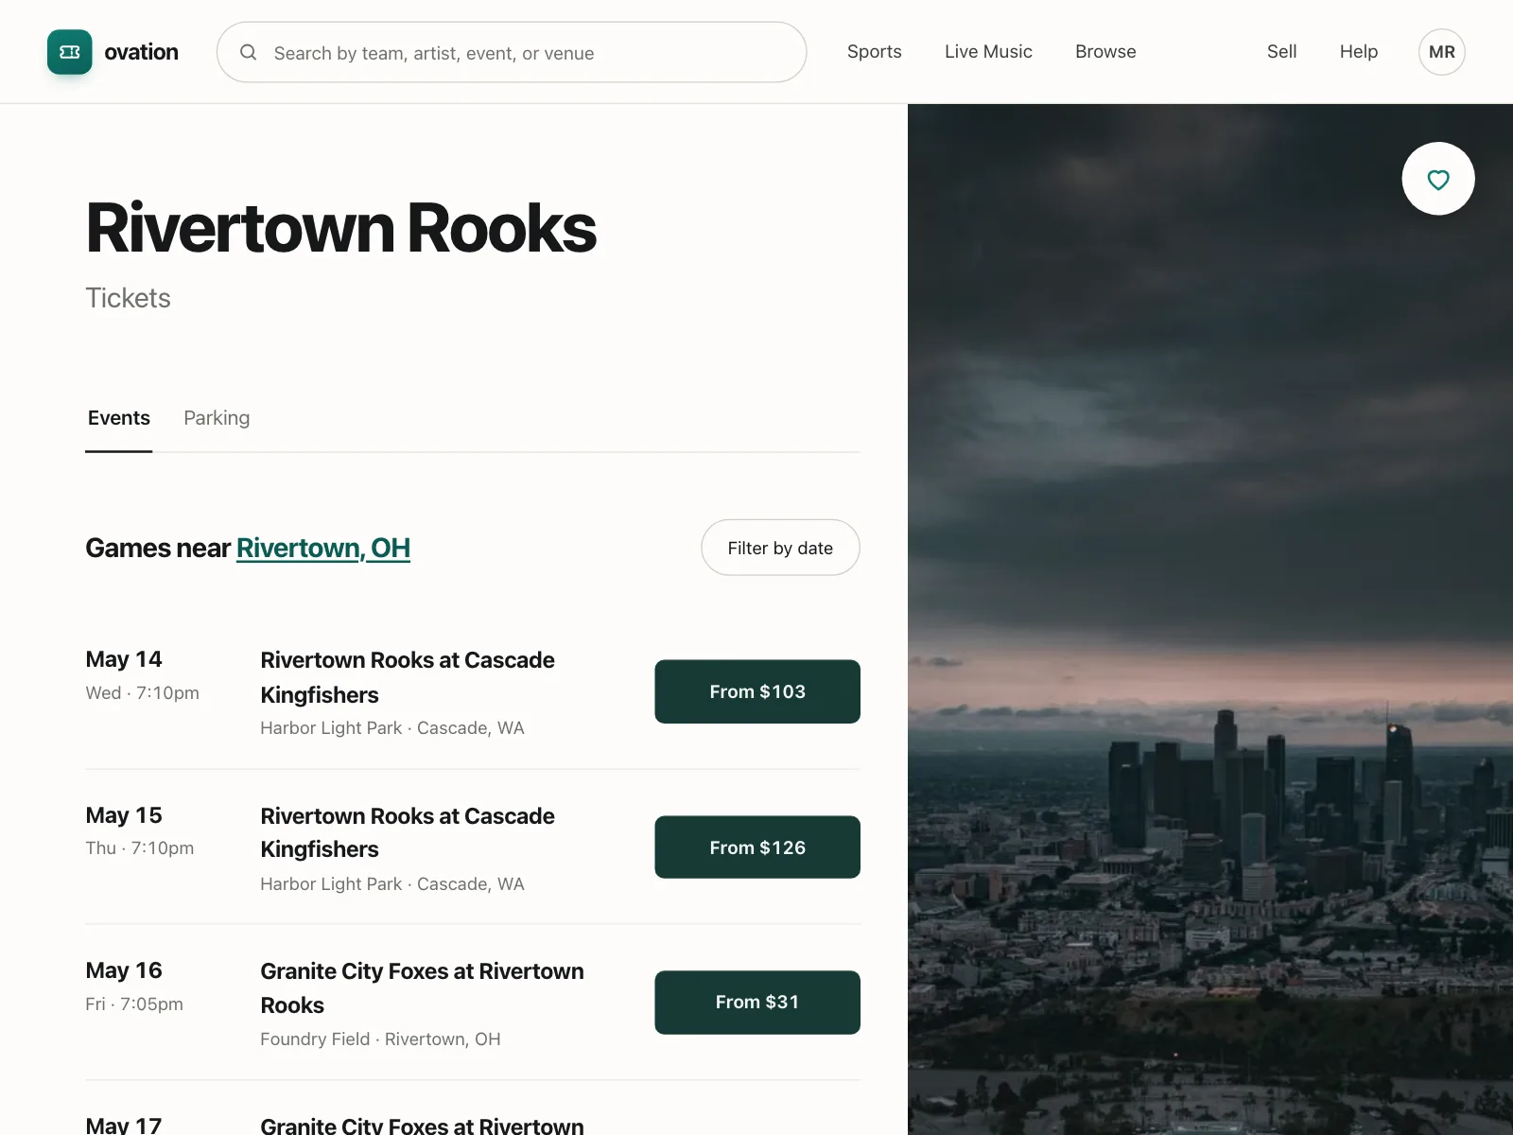Viewport: 1513px width, 1135px height.
Task: View tickets From $31 for May 16
Action: coord(757,1003)
